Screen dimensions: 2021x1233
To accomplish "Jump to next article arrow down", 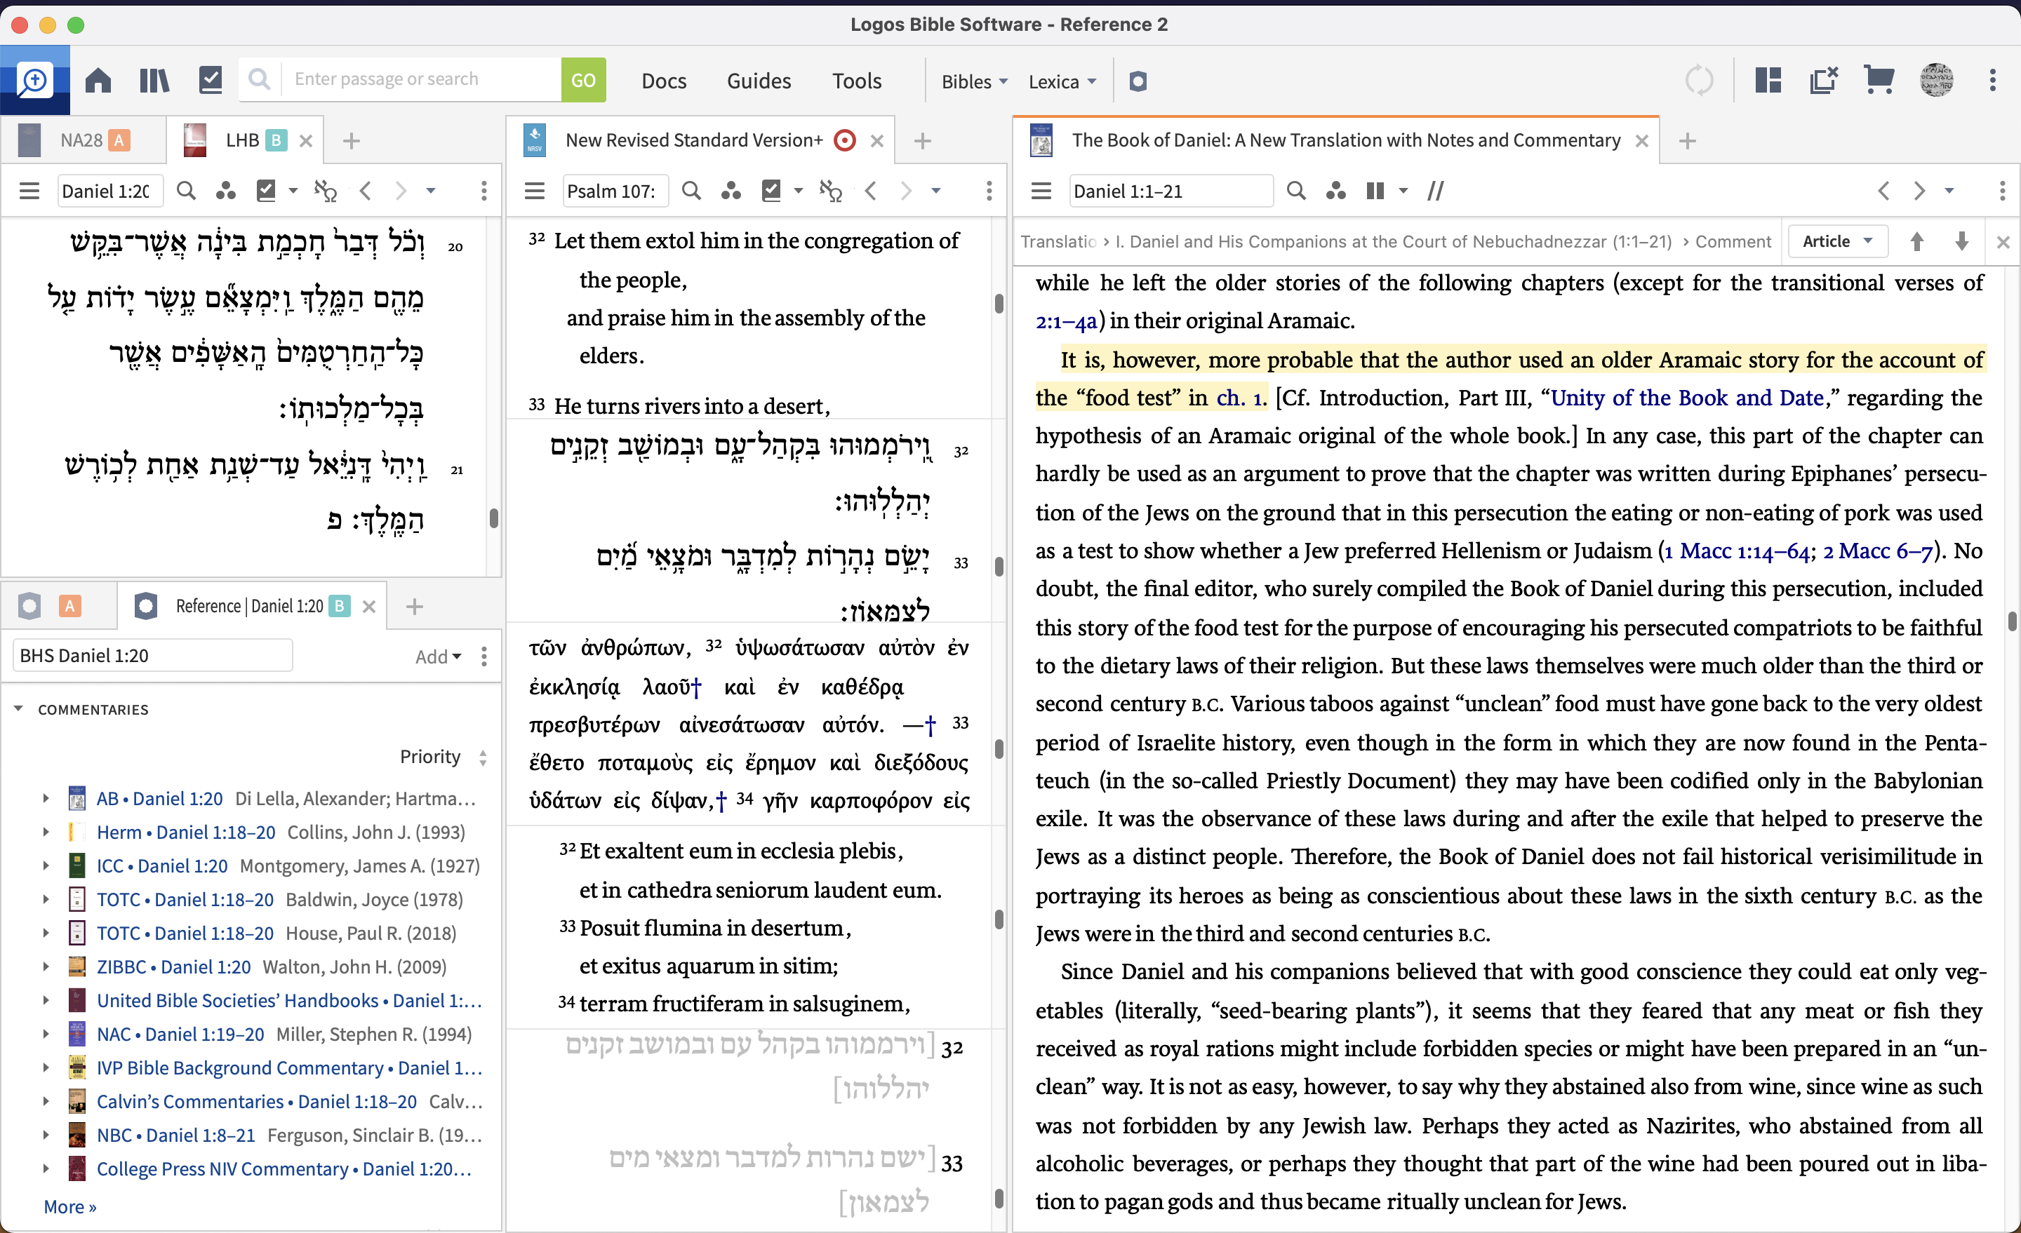I will pyautogui.click(x=1961, y=241).
